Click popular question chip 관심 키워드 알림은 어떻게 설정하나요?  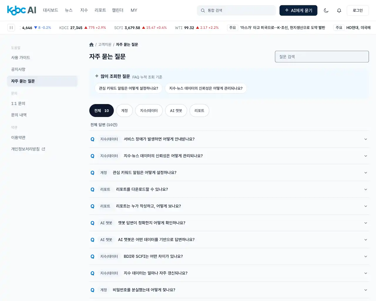pyautogui.click(x=128, y=88)
